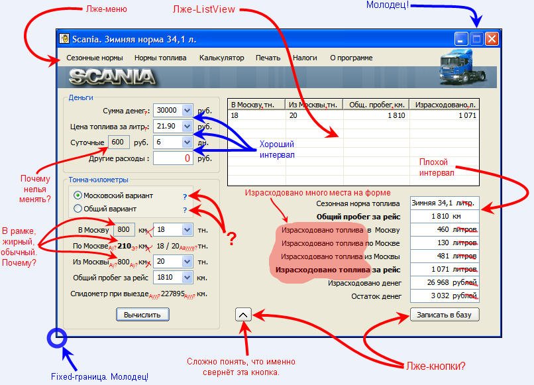
Task: Click the 26 968 рублей result field
Action: coord(445,283)
